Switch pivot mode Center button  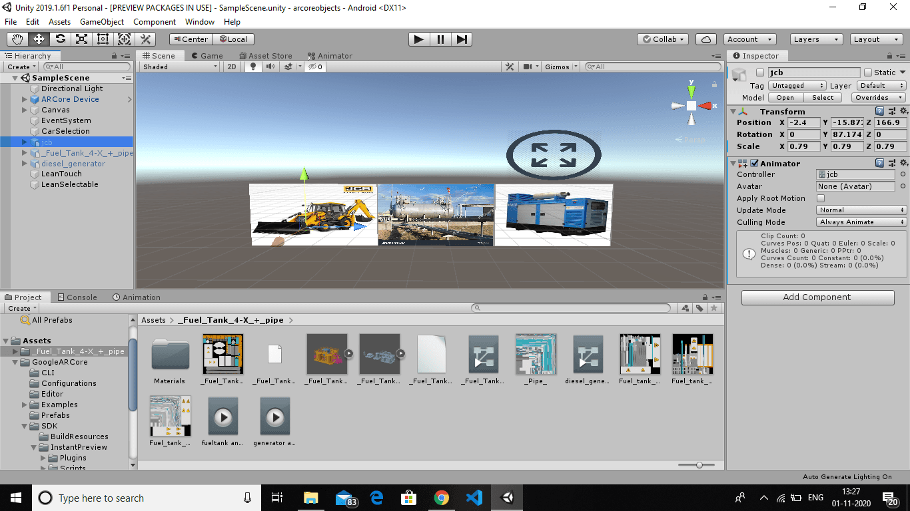coord(191,39)
